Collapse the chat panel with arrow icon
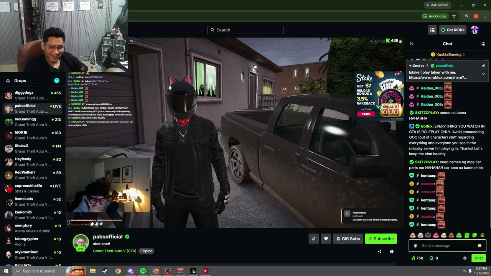The width and height of the screenshot is (491, 276). pyautogui.click(x=412, y=44)
